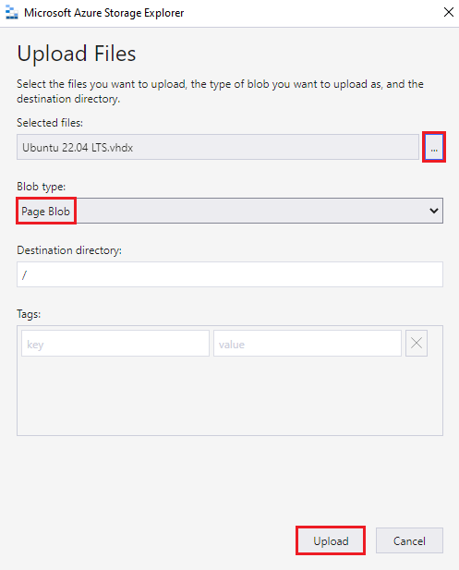Click the Azure Storage Explorer title bar icon
This screenshot has height=570, width=459.
pos(12,13)
